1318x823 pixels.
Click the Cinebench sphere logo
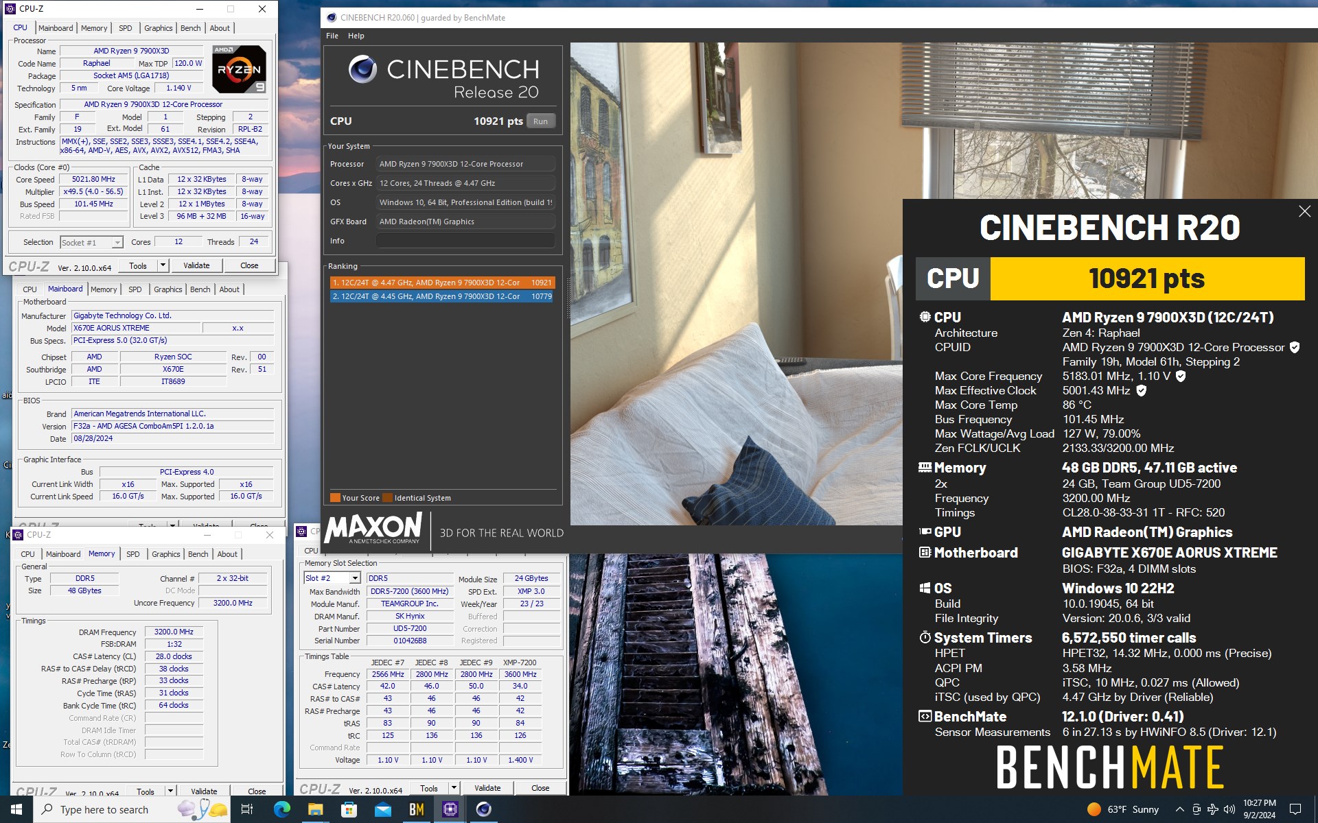[x=362, y=69]
